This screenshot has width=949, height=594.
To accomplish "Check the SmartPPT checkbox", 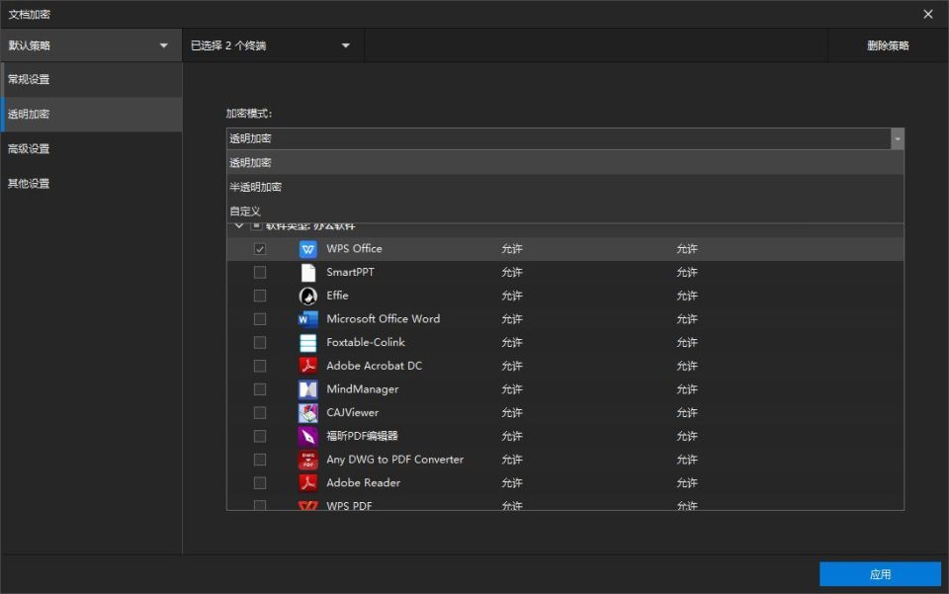I will point(260,272).
